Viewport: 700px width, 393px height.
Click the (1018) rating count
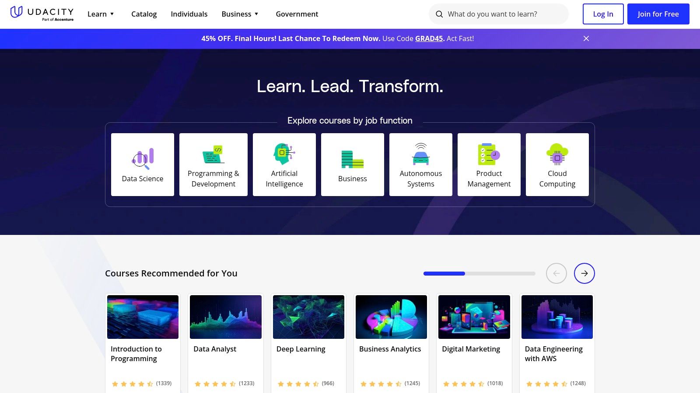pos(495,383)
